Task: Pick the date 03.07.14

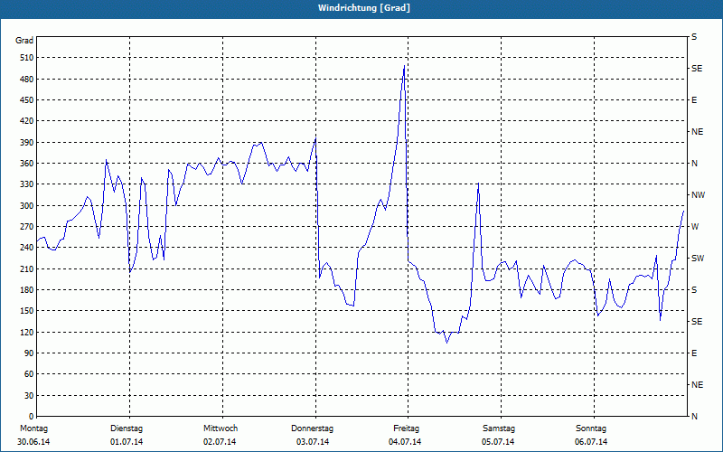Action: [x=313, y=442]
